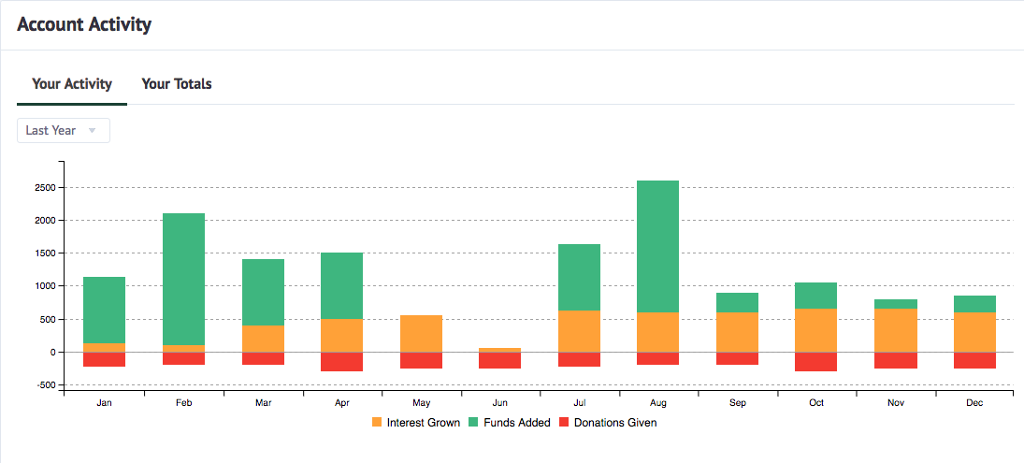
Task: Click the Jun month axis label
Action: pyautogui.click(x=500, y=403)
